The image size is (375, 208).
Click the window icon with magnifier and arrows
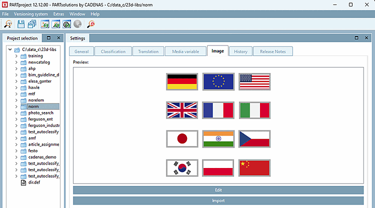pyautogui.click(x=55, y=24)
